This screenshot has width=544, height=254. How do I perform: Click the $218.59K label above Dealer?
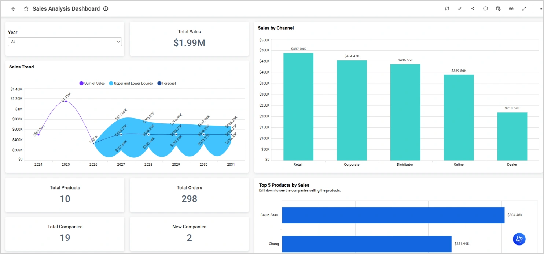tap(512, 108)
